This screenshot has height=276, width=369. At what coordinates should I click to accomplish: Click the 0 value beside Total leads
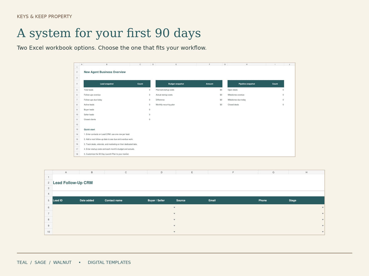(150, 90)
